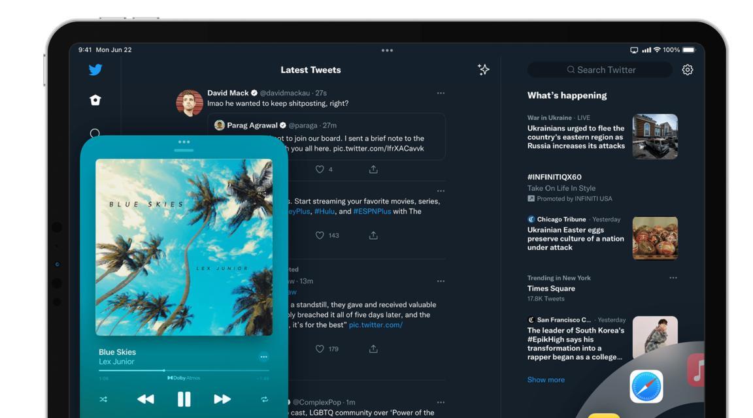Skip forward to next track
The height and width of the screenshot is (418, 753).
point(222,399)
